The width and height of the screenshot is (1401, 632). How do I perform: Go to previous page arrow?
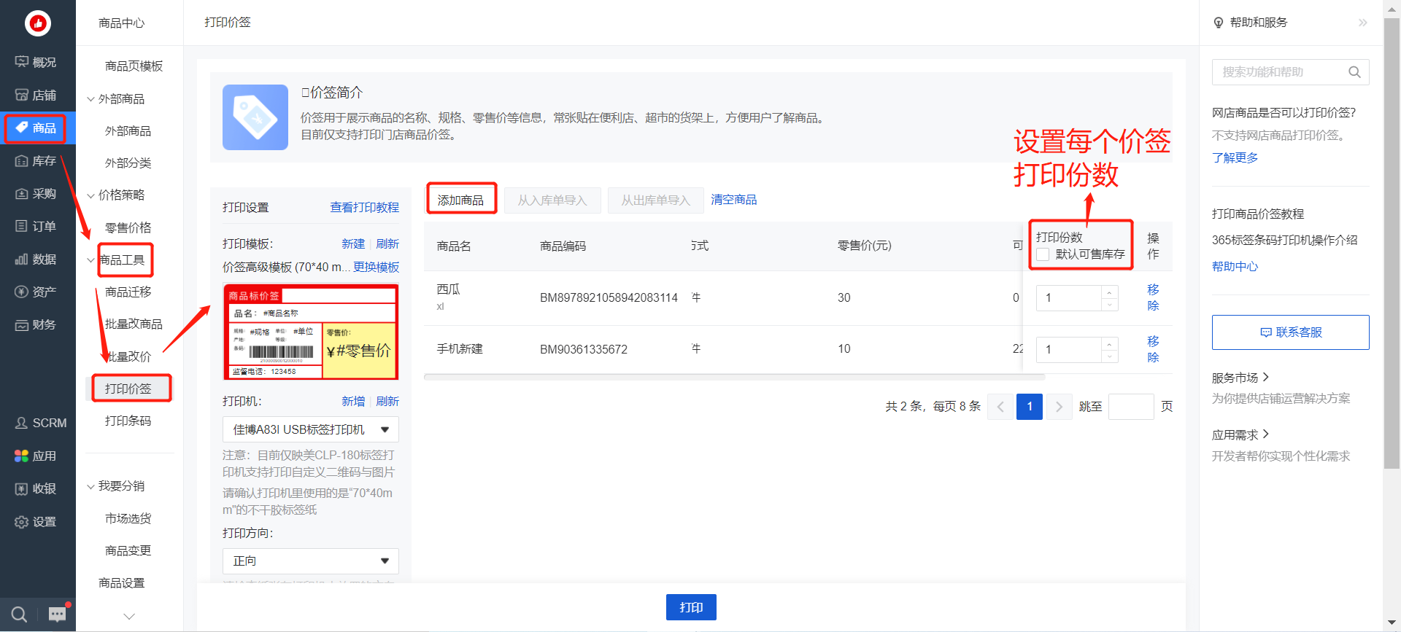click(x=1000, y=407)
